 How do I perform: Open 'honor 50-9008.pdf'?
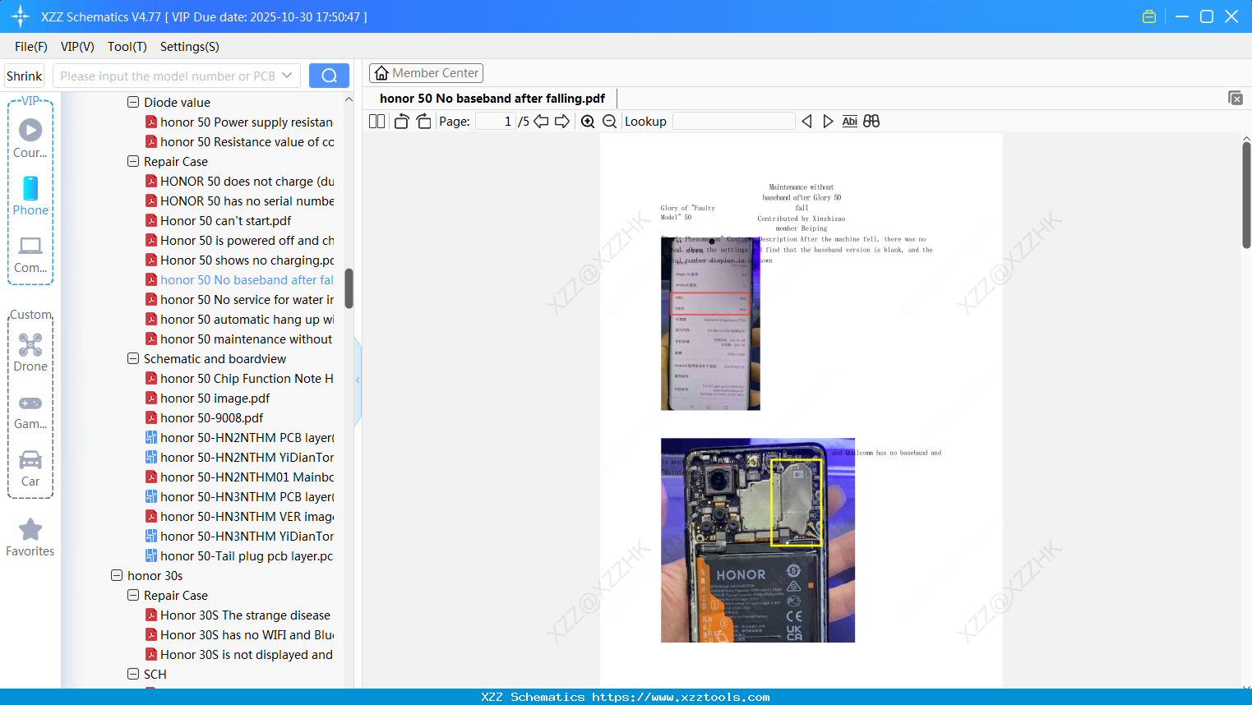(x=204, y=418)
